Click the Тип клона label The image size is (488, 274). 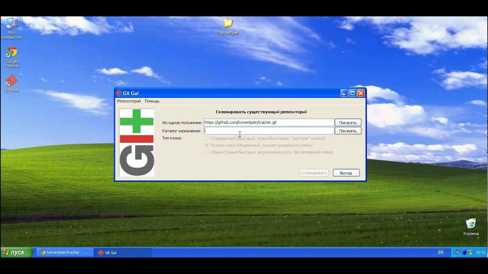click(x=172, y=138)
